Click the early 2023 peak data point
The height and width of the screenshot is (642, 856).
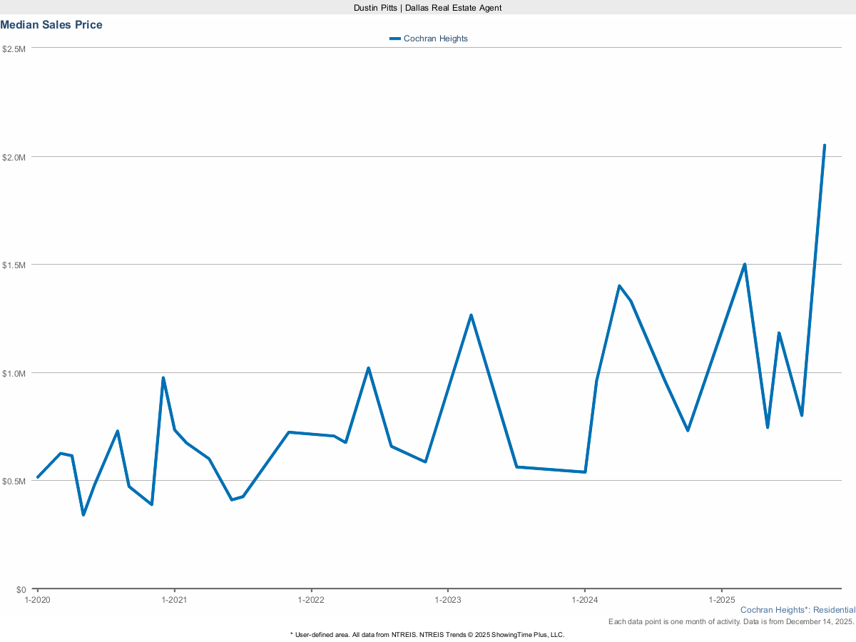471,313
